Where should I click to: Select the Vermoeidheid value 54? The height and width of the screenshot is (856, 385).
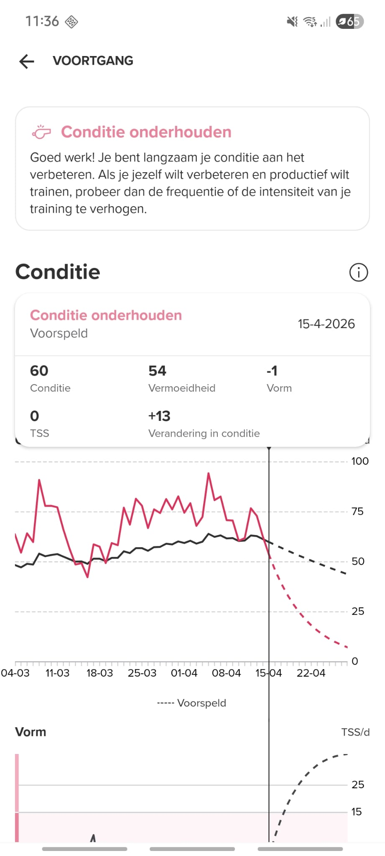(x=157, y=371)
